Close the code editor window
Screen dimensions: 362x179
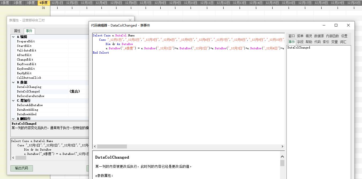pos(348,25)
